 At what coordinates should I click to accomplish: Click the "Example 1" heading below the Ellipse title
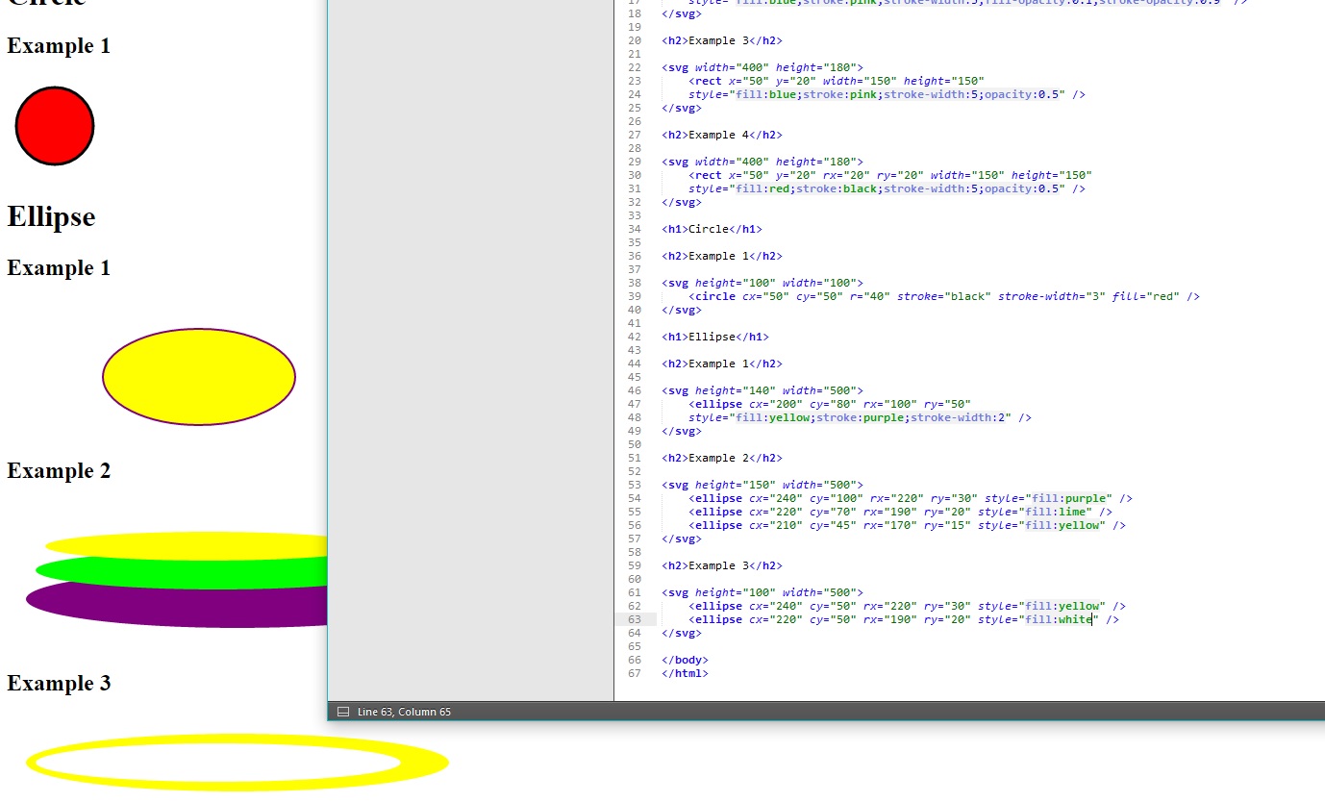(59, 267)
